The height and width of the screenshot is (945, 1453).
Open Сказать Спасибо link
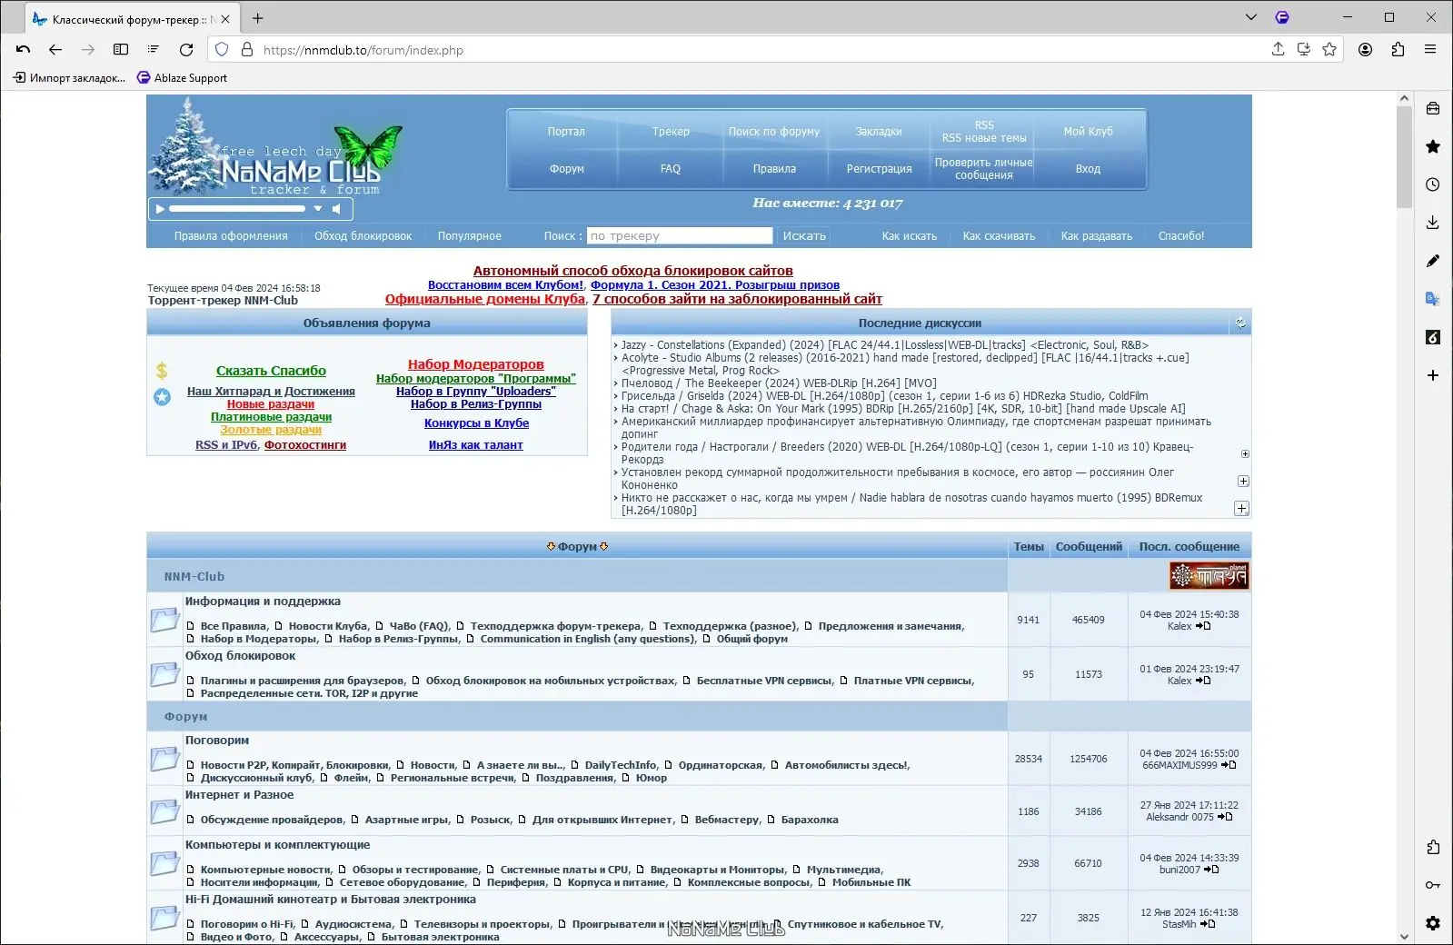coord(271,371)
